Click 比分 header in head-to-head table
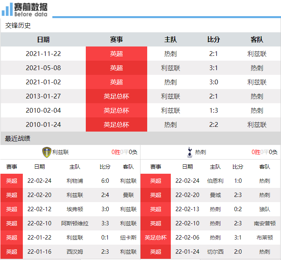 [x=213, y=39]
